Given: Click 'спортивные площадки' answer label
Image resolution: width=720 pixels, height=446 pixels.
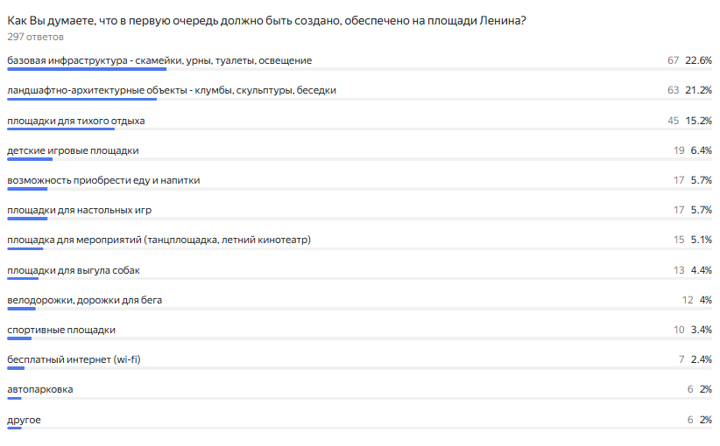Looking at the screenshot, I should pyautogui.click(x=61, y=330).
